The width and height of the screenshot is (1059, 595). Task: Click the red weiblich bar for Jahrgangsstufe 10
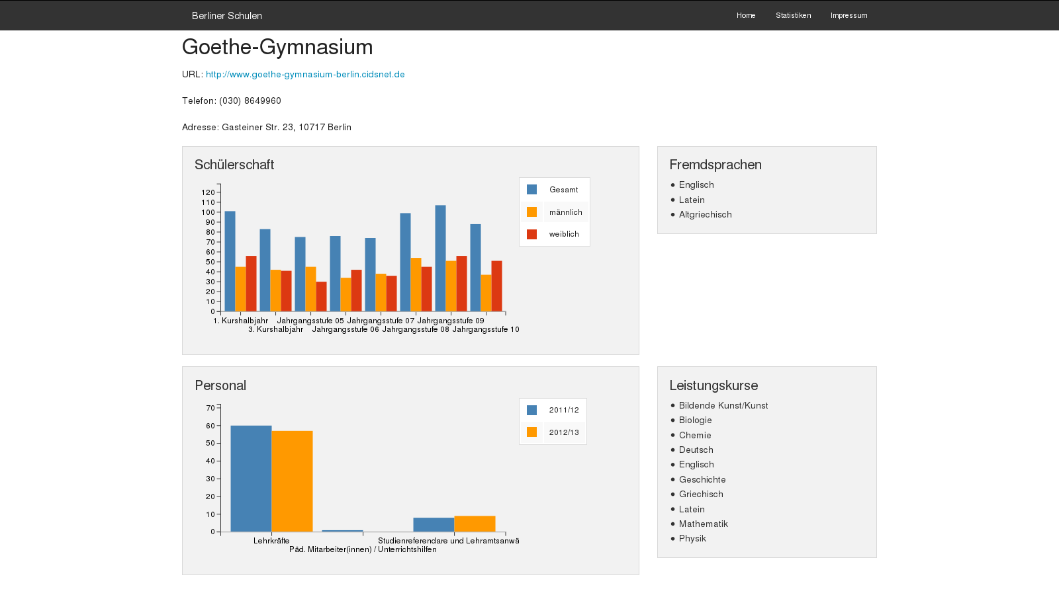tap(496, 286)
